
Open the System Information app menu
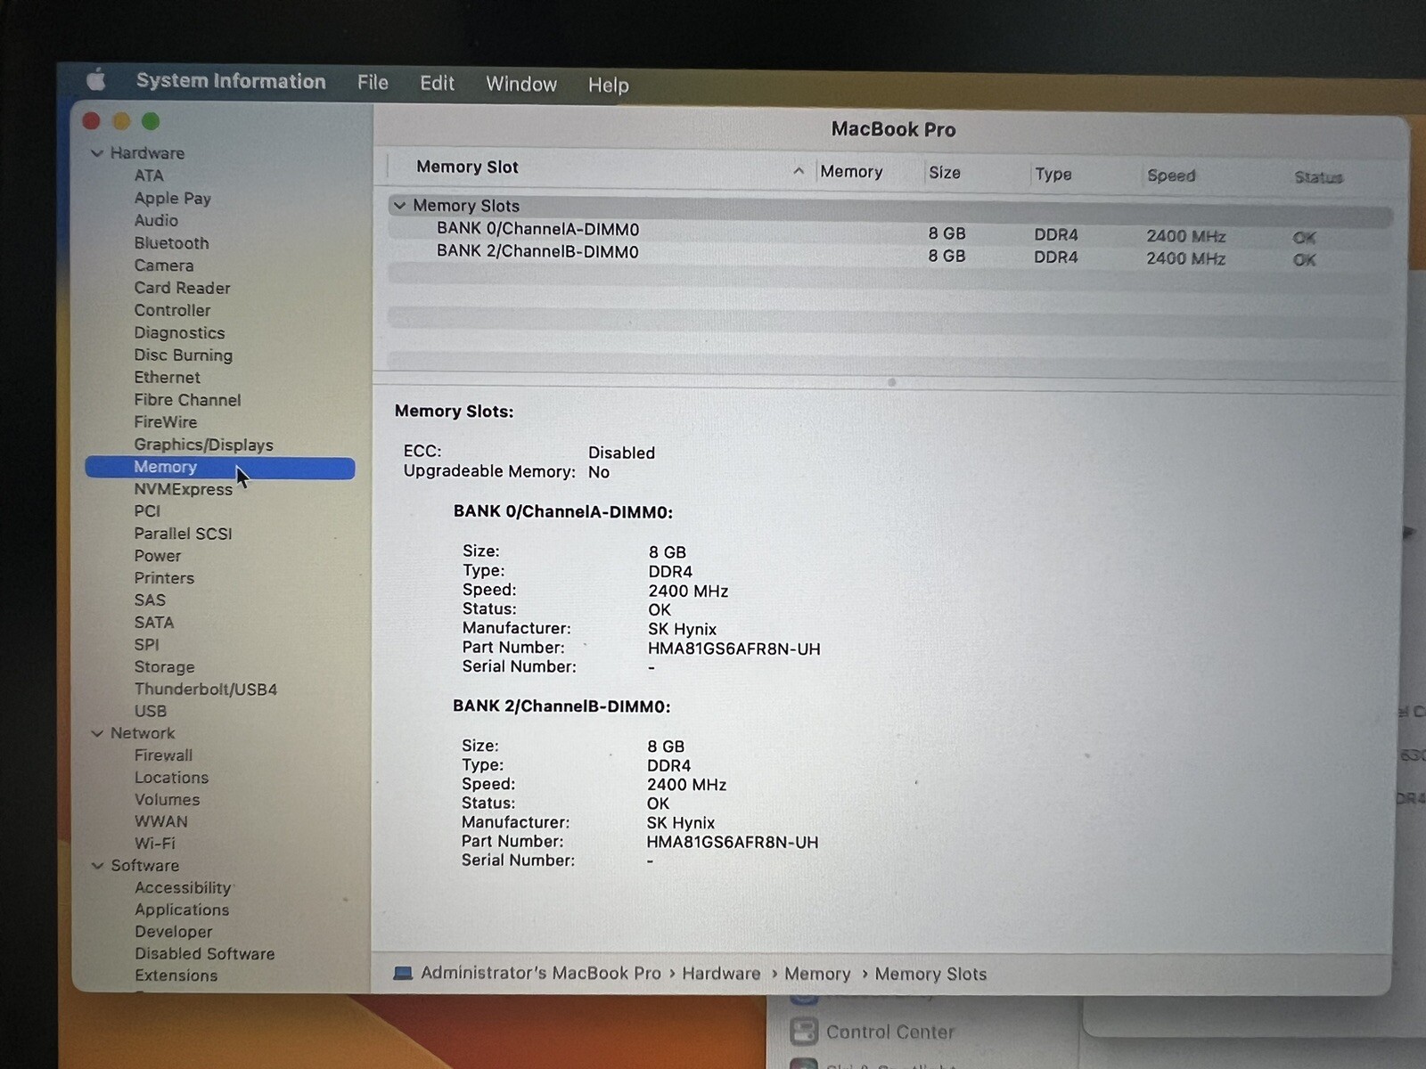coord(231,81)
